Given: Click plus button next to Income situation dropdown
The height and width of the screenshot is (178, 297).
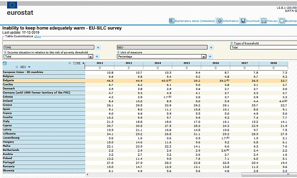Looking at the screenshot, I should point(97,56).
